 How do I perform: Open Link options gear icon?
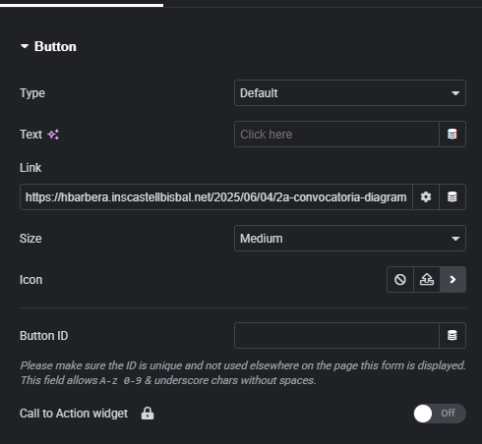click(426, 197)
